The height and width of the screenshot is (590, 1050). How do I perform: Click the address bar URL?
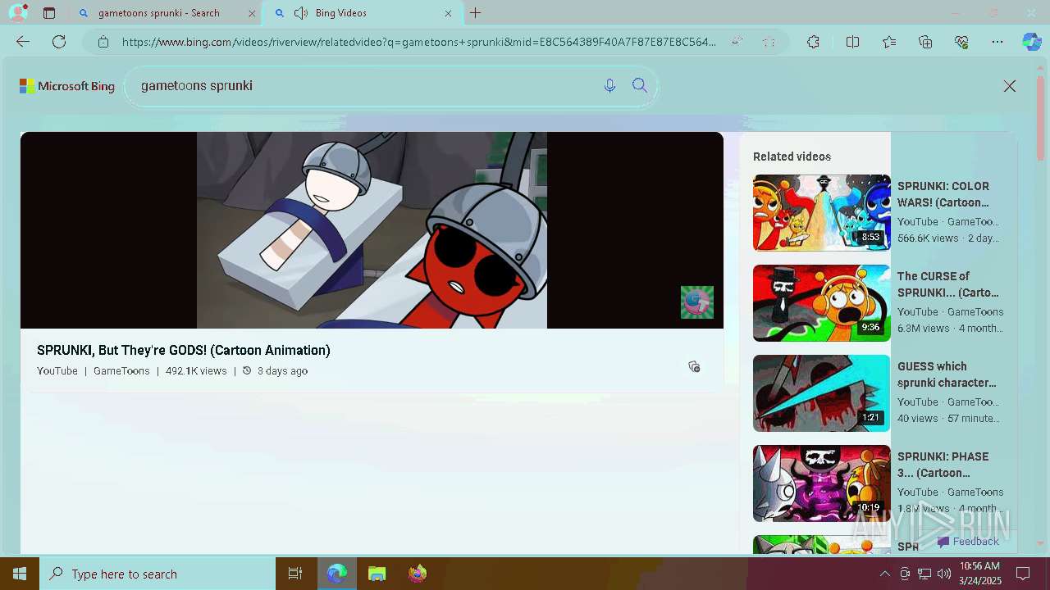(419, 42)
